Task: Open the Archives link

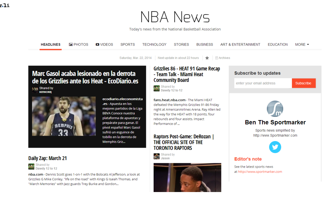Action: [224, 58]
